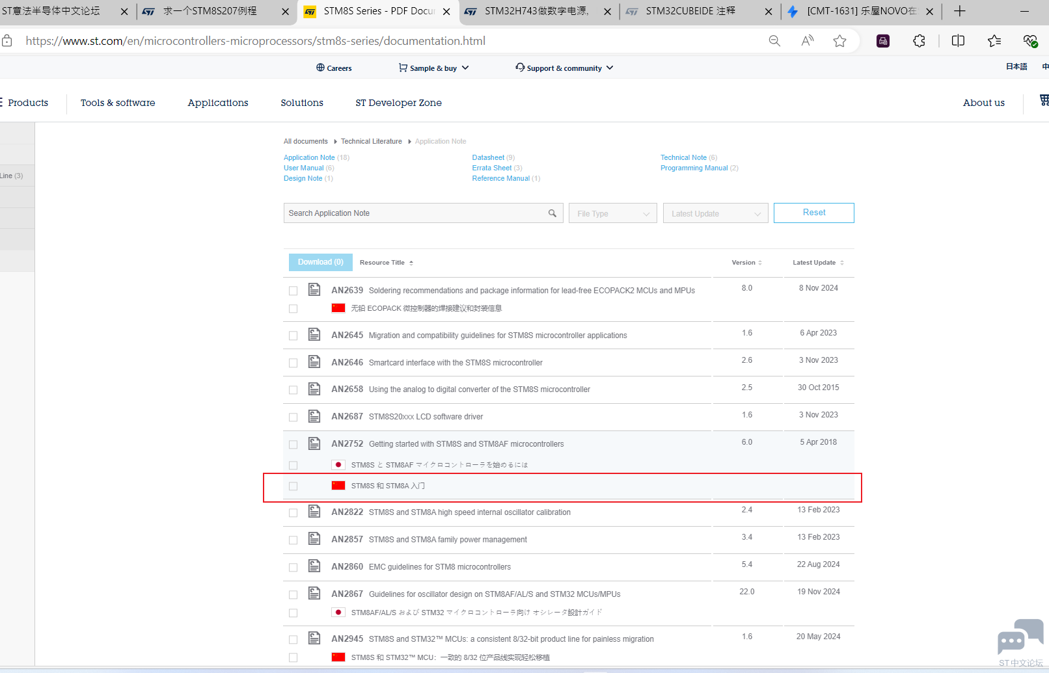This screenshot has height=673, width=1049.
Task: Open the Solutions navigation menu
Action: click(x=302, y=103)
